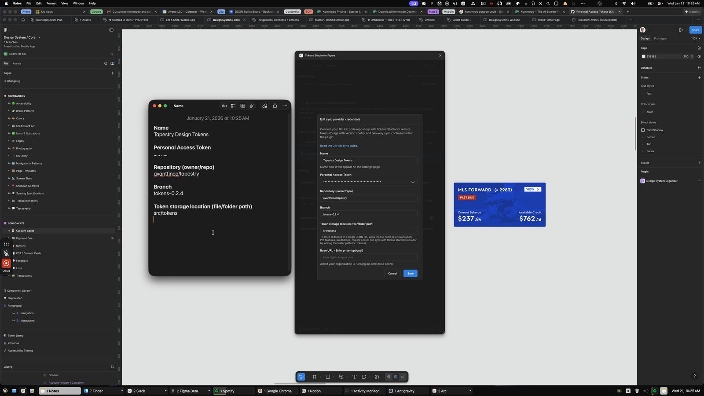The height and width of the screenshot is (396, 704).
Task: Open the zoom level 110% dropdown
Action: coord(695,38)
